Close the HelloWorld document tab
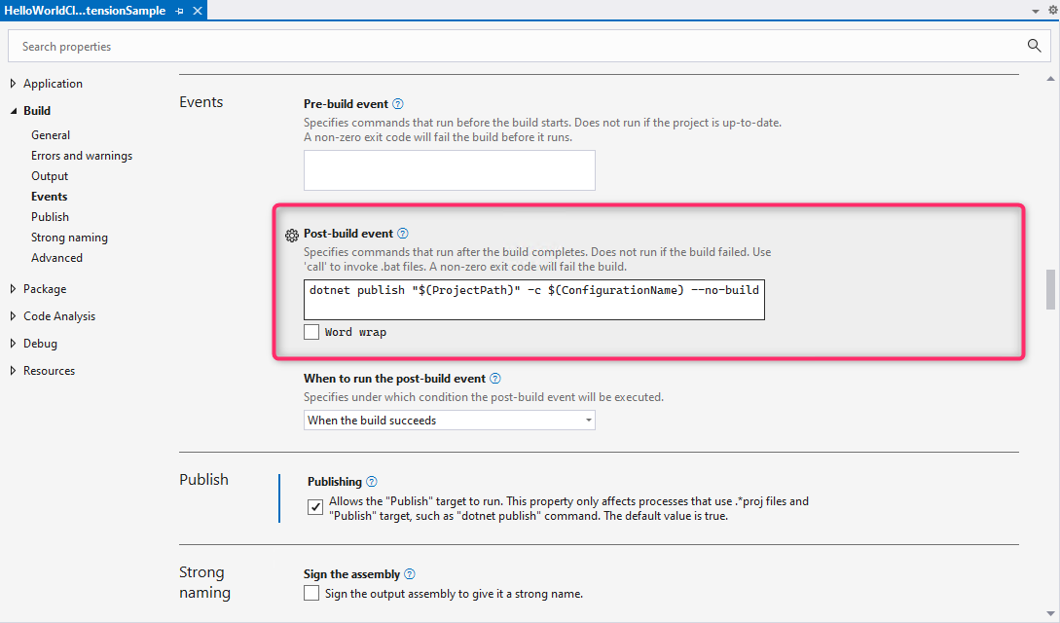This screenshot has width=1060, height=623. coord(198,11)
